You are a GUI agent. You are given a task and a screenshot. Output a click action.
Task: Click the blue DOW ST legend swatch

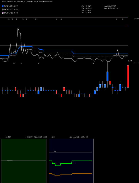point(3,6)
